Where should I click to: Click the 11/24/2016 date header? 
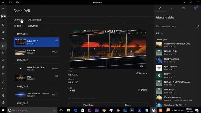coord(22,60)
